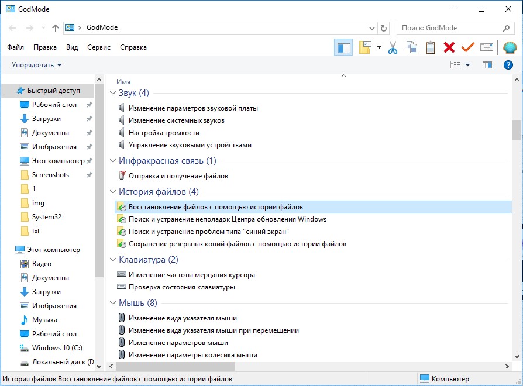Screen dimensions: 523x386
Task: Click keyboard icon beside Изменение частоты мерцания курсора
Action: pyautogui.click(x=122, y=275)
